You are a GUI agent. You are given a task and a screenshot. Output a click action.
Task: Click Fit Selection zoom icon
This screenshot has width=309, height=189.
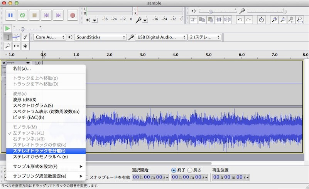291,20
